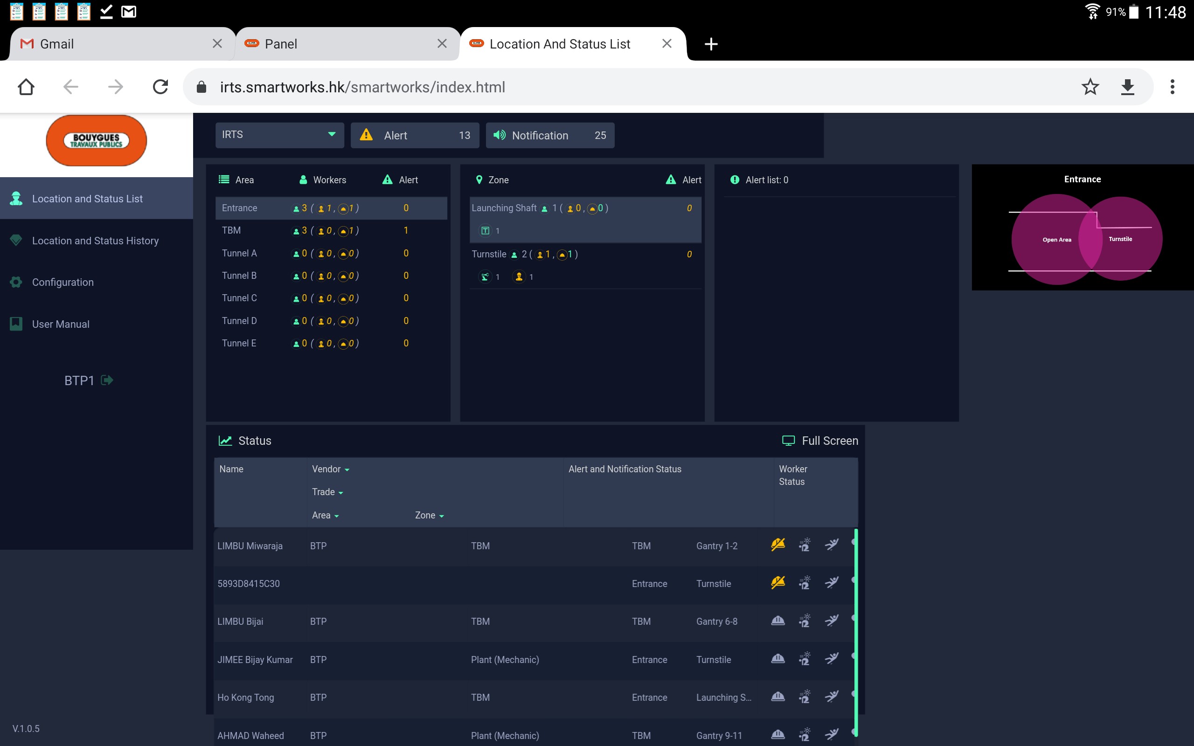Click the helmet icon in Ho Kong Tong row
The image size is (1194, 746).
tap(777, 697)
